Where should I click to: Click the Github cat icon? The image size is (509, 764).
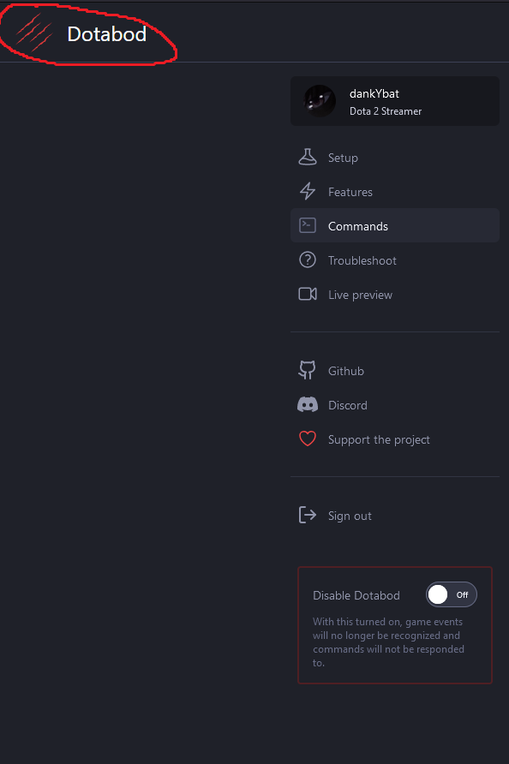pyautogui.click(x=308, y=370)
